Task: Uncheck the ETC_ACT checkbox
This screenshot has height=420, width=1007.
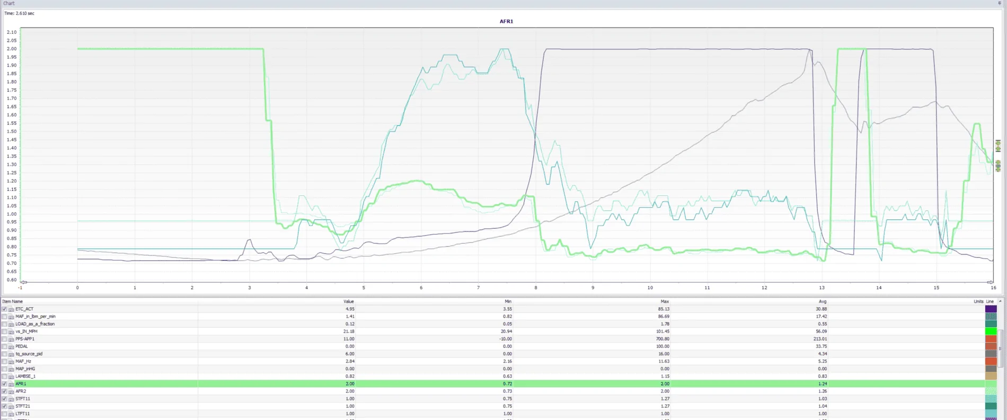Action: click(4, 309)
